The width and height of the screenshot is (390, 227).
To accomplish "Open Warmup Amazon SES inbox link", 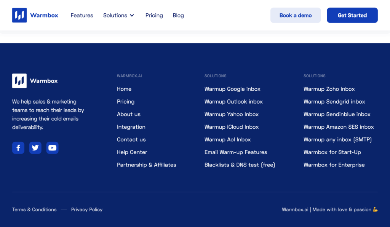I will click(x=339, y=127).
